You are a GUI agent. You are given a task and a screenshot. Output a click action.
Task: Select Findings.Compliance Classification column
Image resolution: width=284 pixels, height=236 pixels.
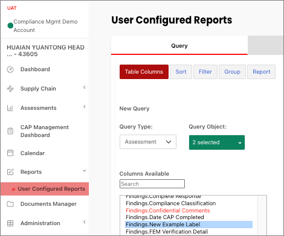point(171,203)
